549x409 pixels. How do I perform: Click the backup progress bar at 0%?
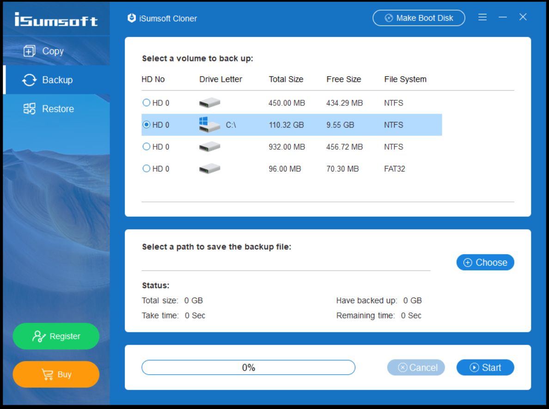pyautogui.click(x=248, y=367)
